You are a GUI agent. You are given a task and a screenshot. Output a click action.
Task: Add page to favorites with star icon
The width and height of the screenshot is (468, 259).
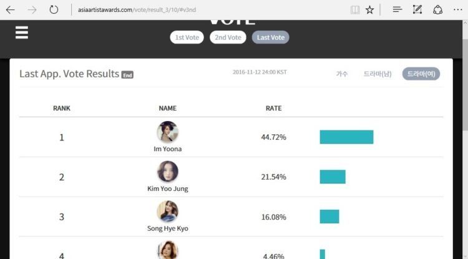pyautogui.click(x=370, y=10)
